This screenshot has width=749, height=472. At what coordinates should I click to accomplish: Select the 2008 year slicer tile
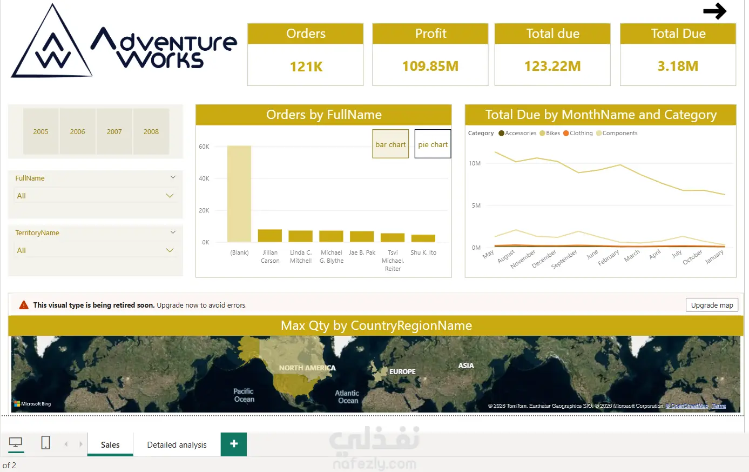point(151,131)
